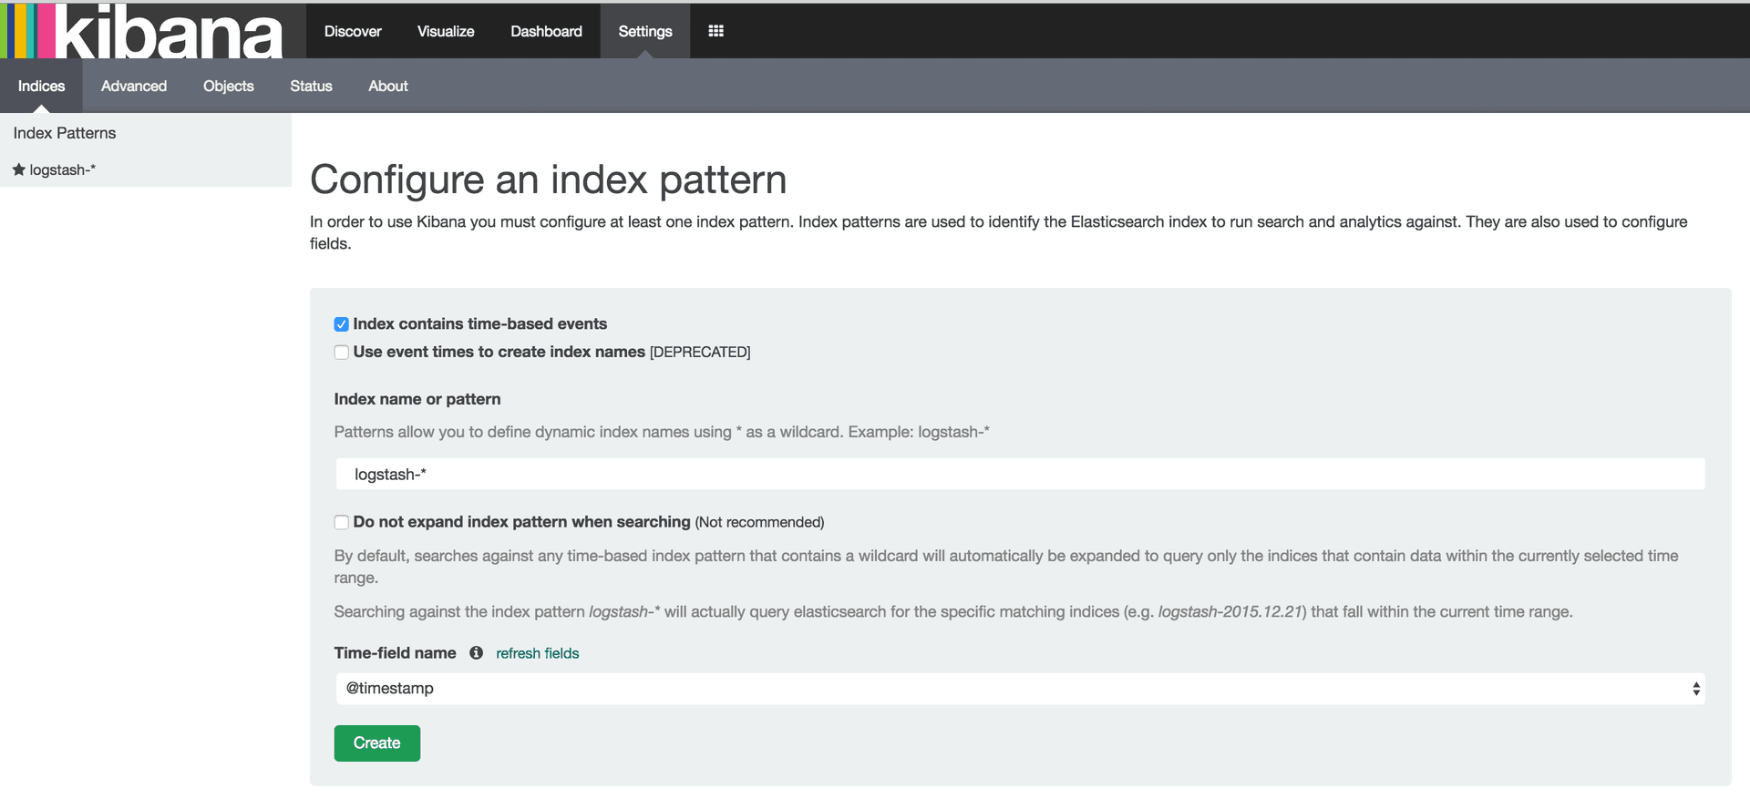Open the Advanced settings tab
The image size is (1750, 809).
tap(134, 86)
